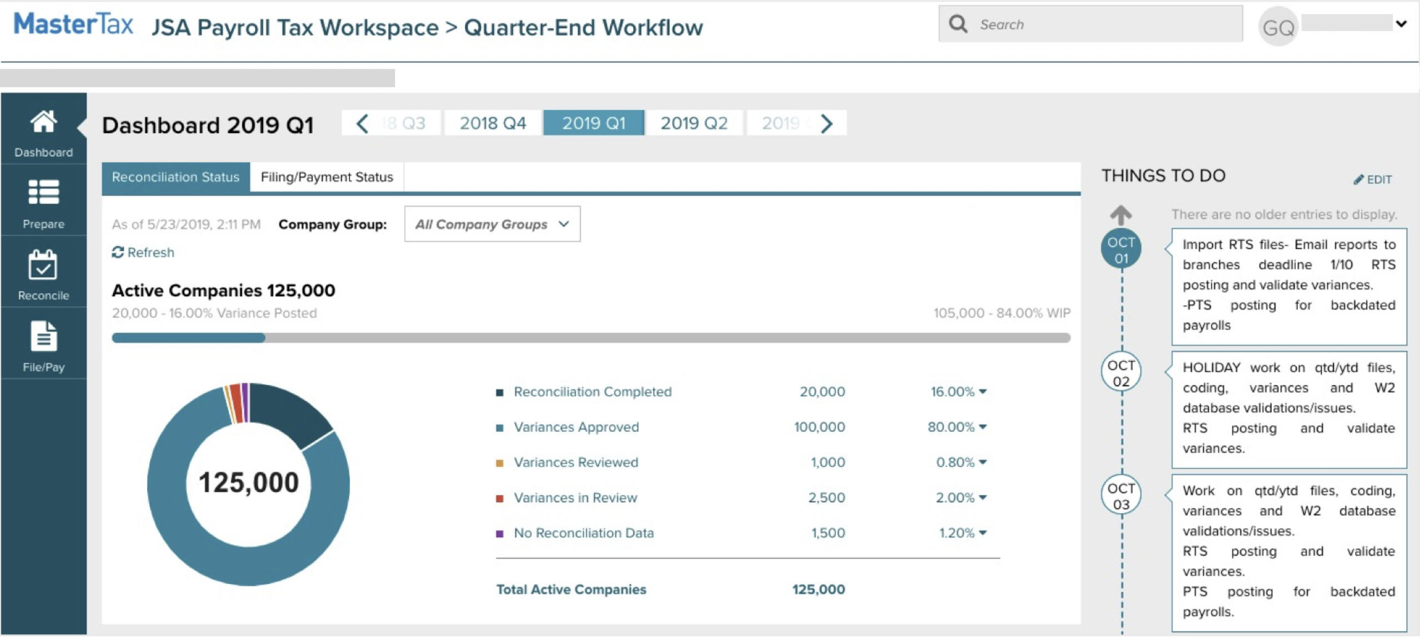Expand the Reconciliation Completed 16.00% arrow
Viewport: 1420px width, 637px height.
983,391
